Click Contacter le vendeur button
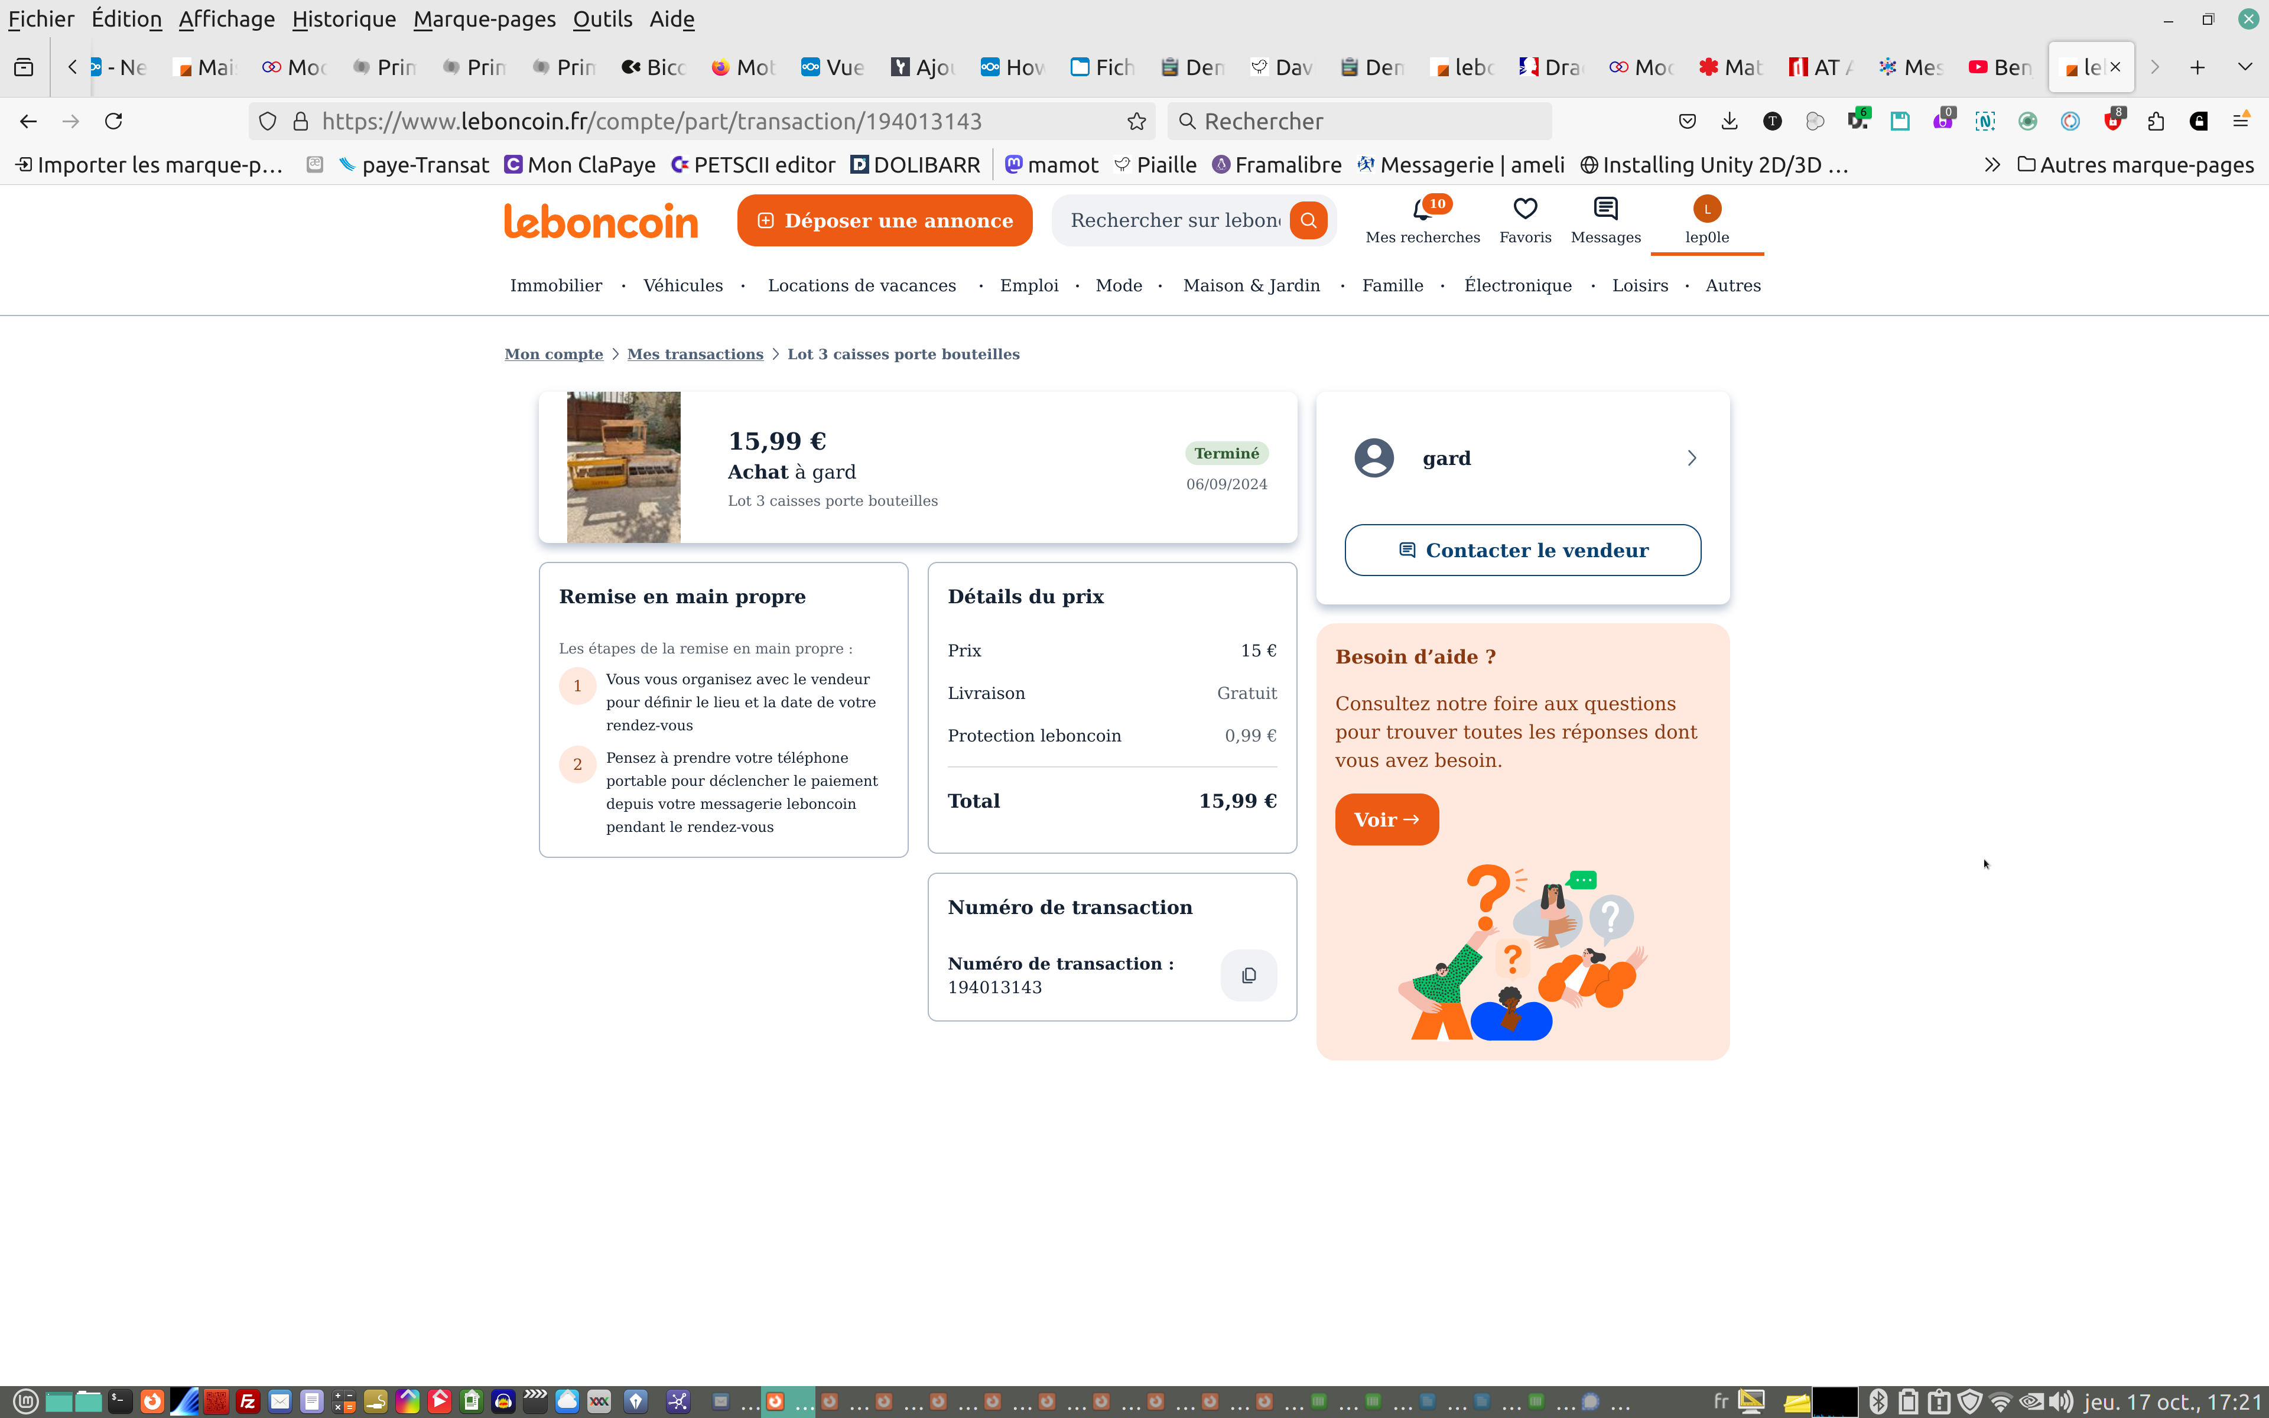 click(1522, 551)
